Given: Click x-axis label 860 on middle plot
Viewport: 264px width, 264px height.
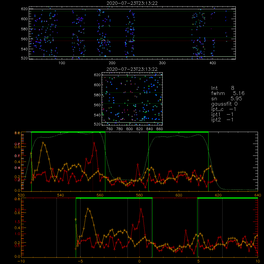Looking at the screenshot, I should (x=160, y=129).
